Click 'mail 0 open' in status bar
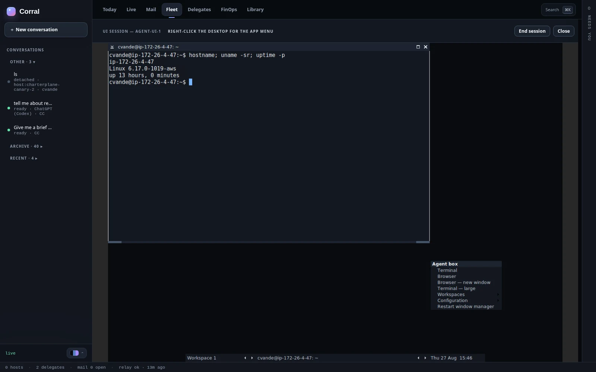Screen dimensions: 596x372 click(x=92, y=367)
